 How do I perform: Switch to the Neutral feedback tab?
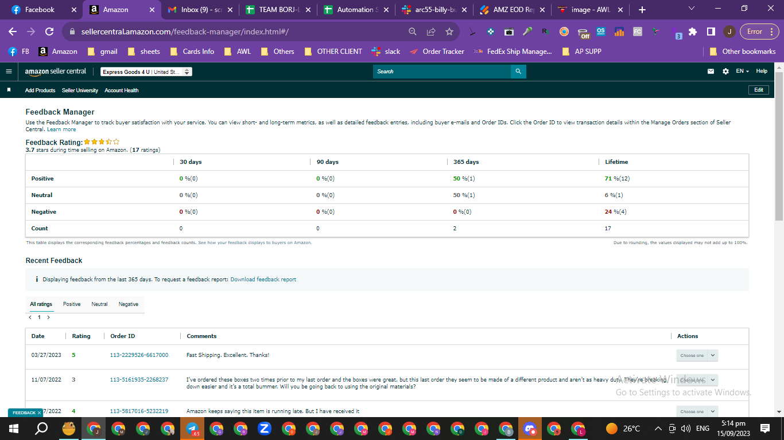coord(99,304)
